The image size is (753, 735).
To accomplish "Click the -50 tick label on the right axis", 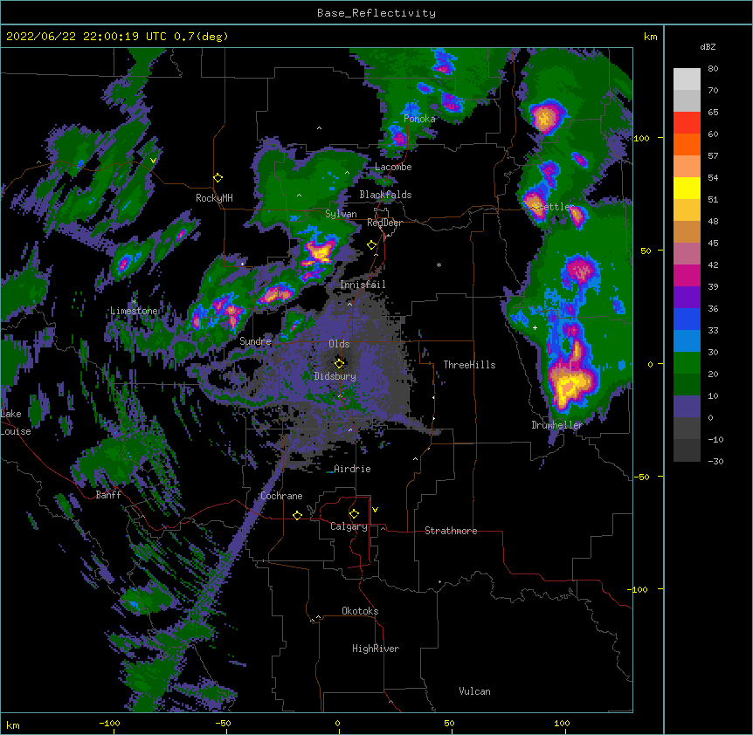I will (x=641, y=477).
